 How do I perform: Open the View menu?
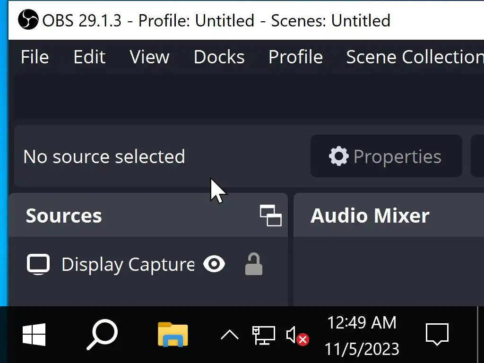coord(149,57)
